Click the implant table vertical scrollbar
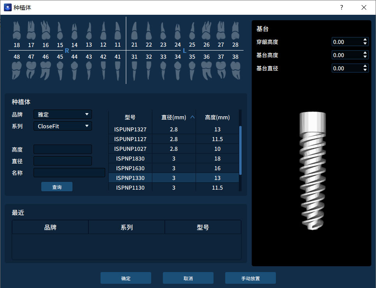This screenshot has height=288, width=376. 240,150
